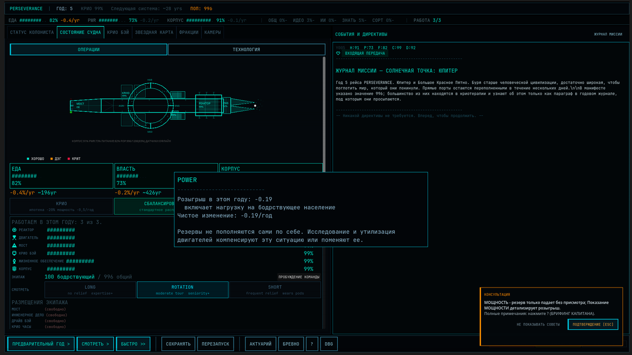Viewport: 632px width, 355px height.
Task: Click the КРИО БЭЙ system icon
Action: click(14, 253)
